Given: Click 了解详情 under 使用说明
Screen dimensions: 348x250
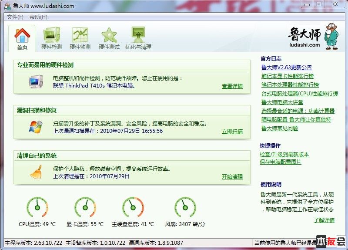Looking at the screenshot, I should tap(324, 220).
